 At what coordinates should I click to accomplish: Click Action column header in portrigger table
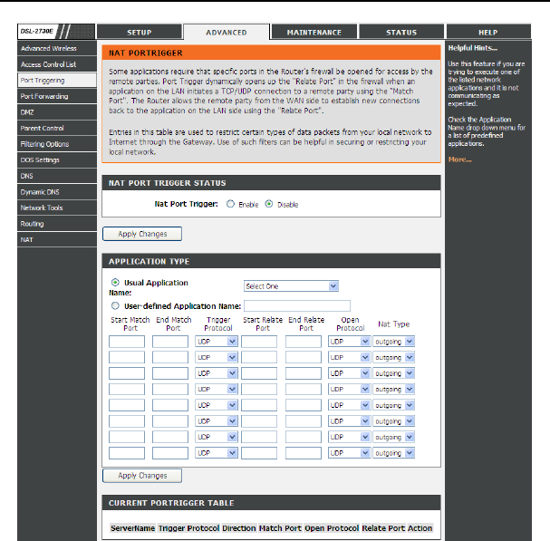click(x=420, y=528)
